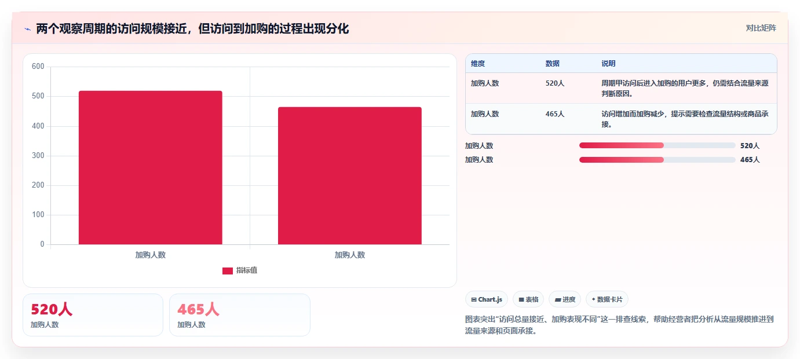Click the 465人 cell in the table
Image resolution: width=800 pixels, height=359 pixels.
[x=555, y=114]
